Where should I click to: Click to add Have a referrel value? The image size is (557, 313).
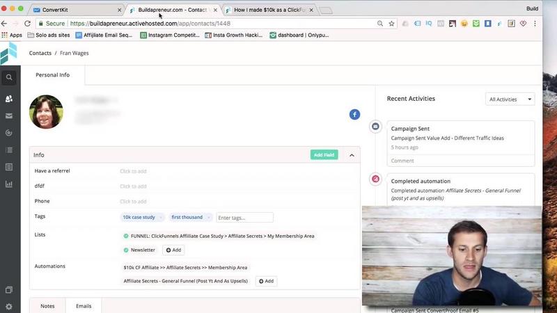tap(133, 171)
